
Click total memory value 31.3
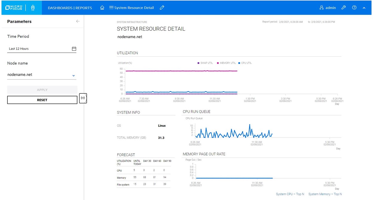pos(161,138)
